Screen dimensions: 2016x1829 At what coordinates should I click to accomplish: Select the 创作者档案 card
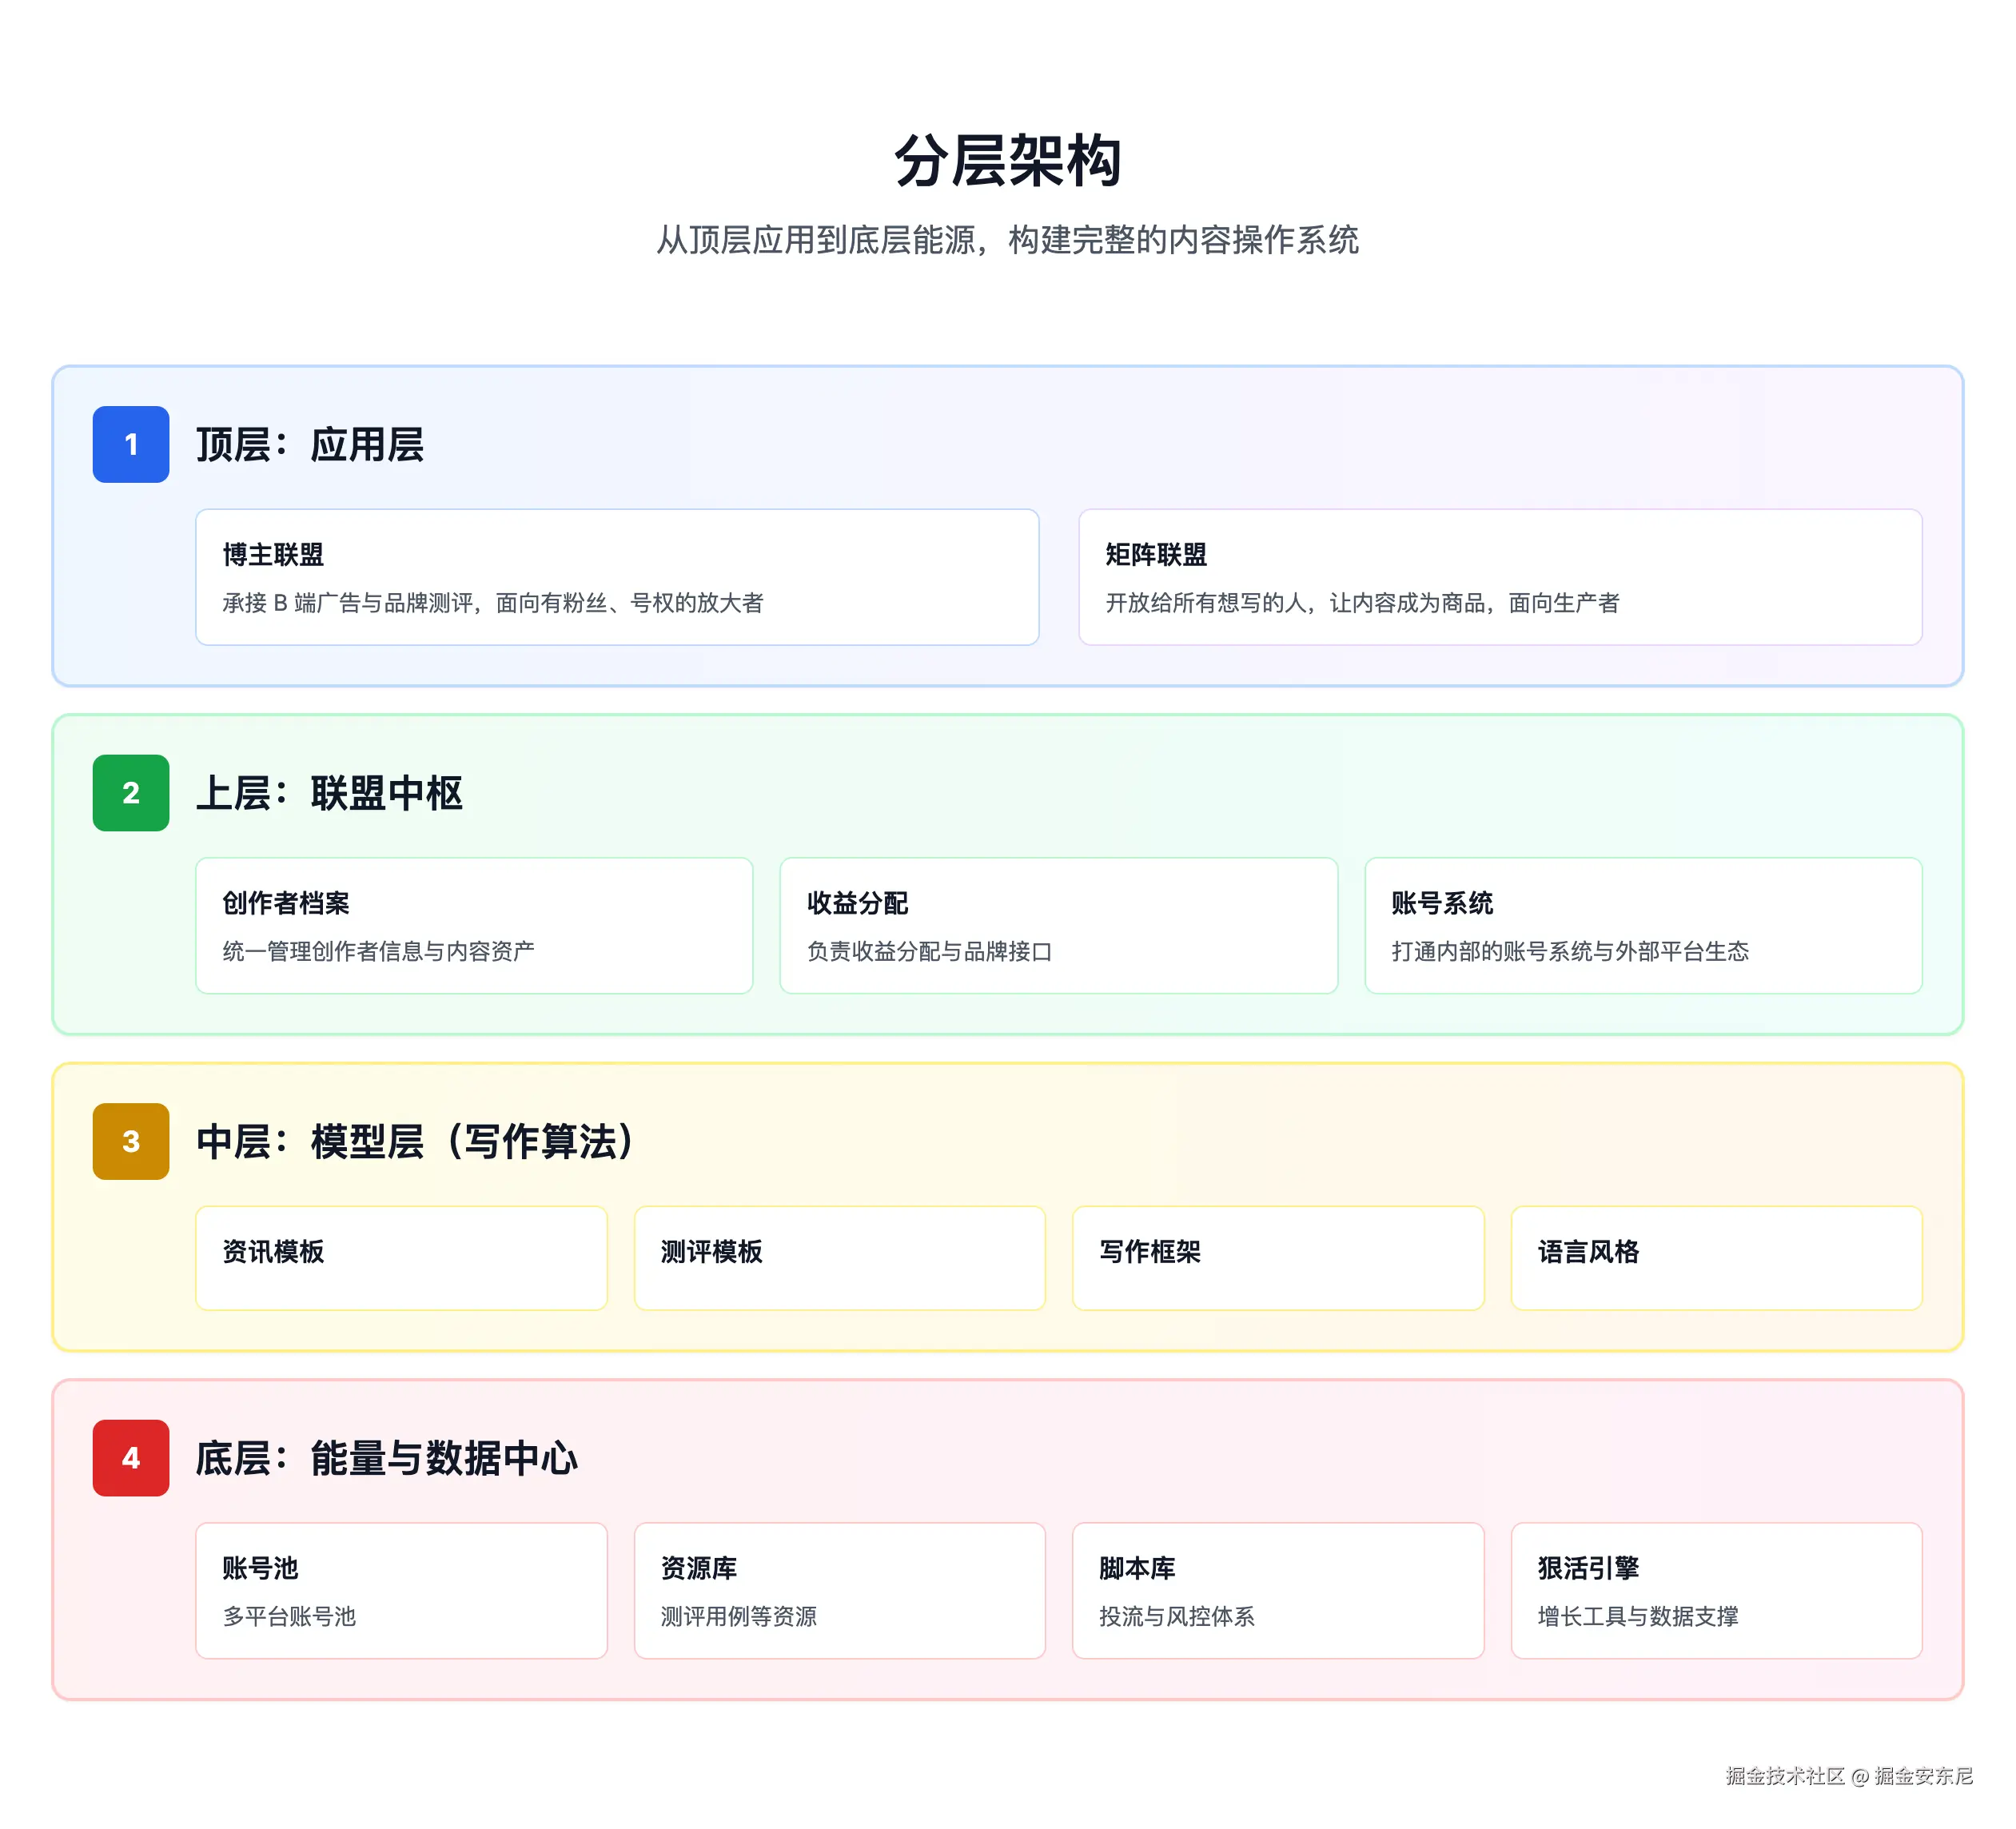click(474, 925)
